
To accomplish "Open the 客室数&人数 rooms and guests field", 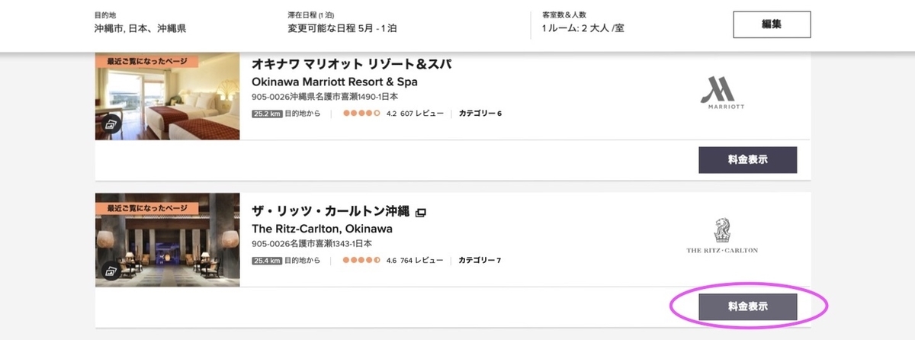I will coord(584,28).
